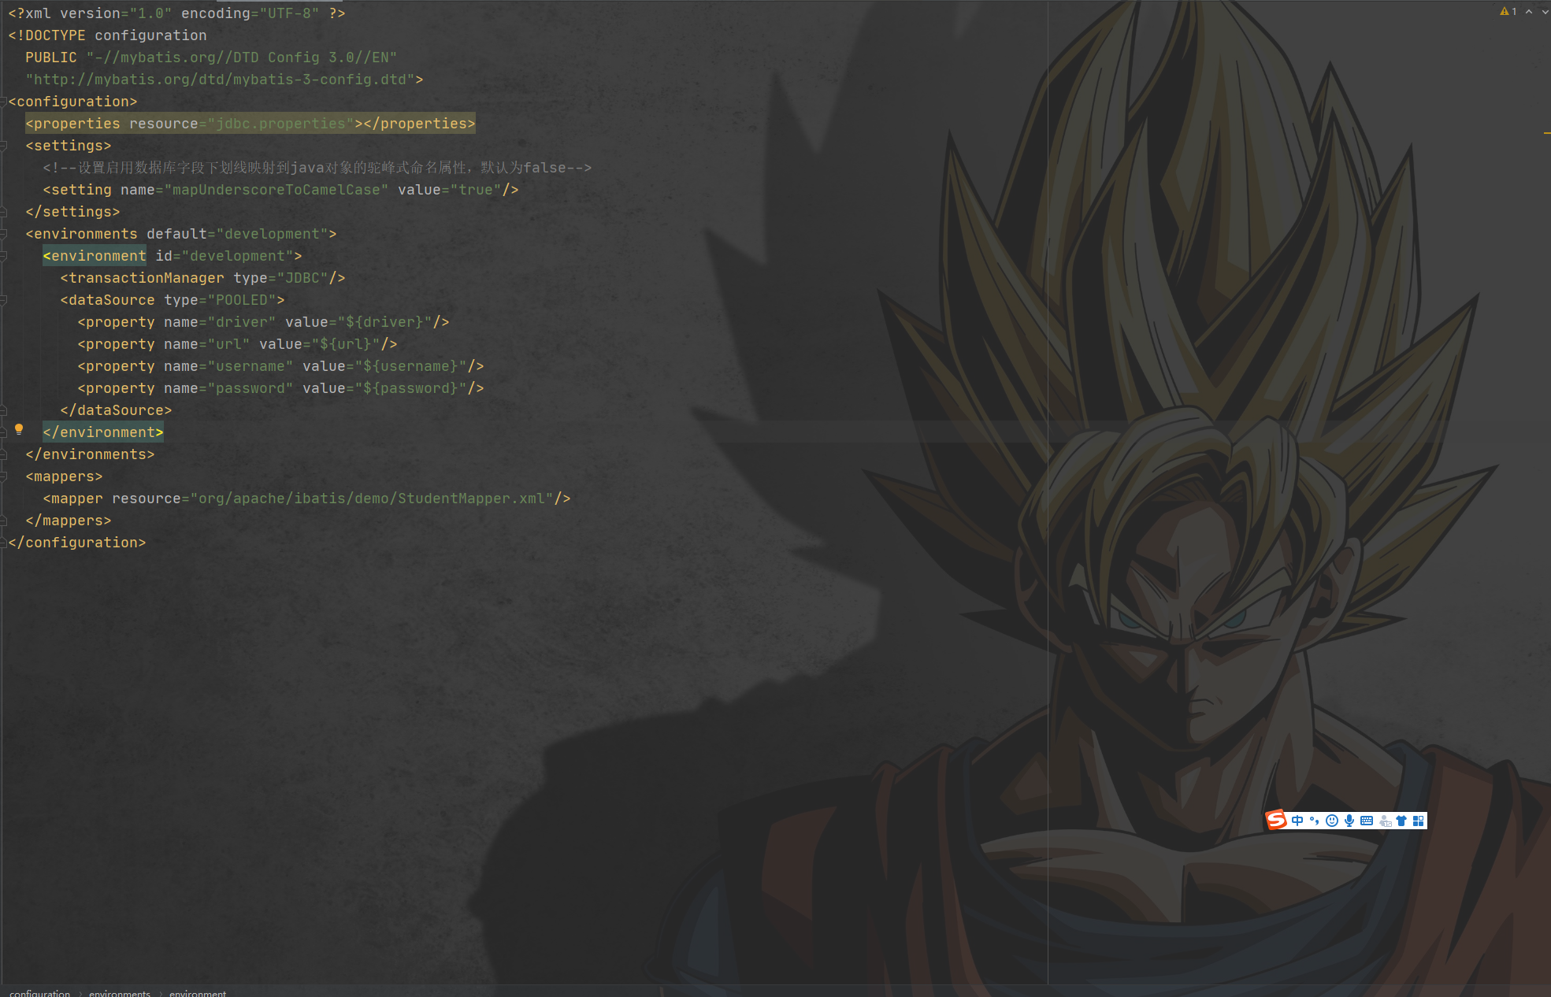Screen dimensions: 1551x997
Task: Click the dataSource type "POOLED" value
Action: [241, 300]
